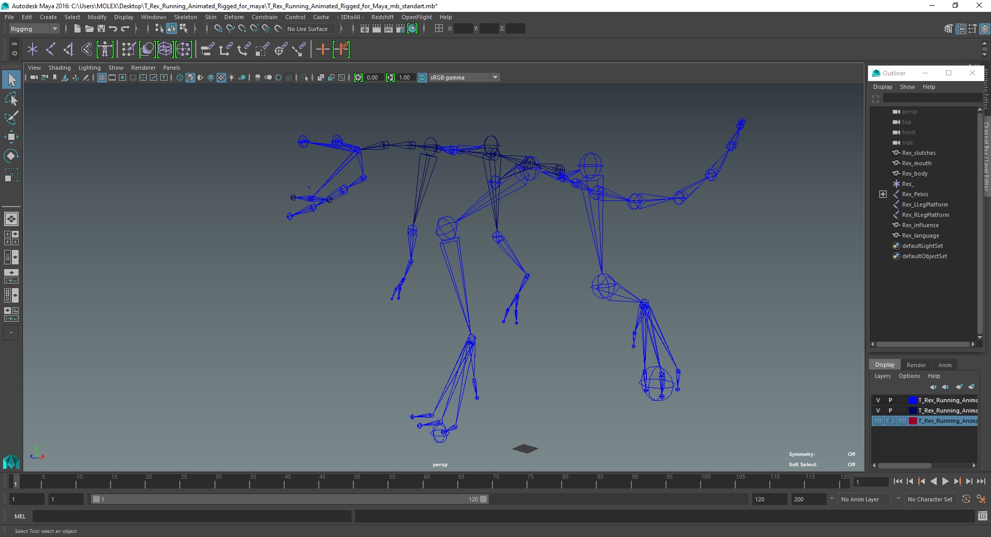Toggle V visibility of second display layer
Viewport: 991px width, 537px height.
(x=878, y=410)
